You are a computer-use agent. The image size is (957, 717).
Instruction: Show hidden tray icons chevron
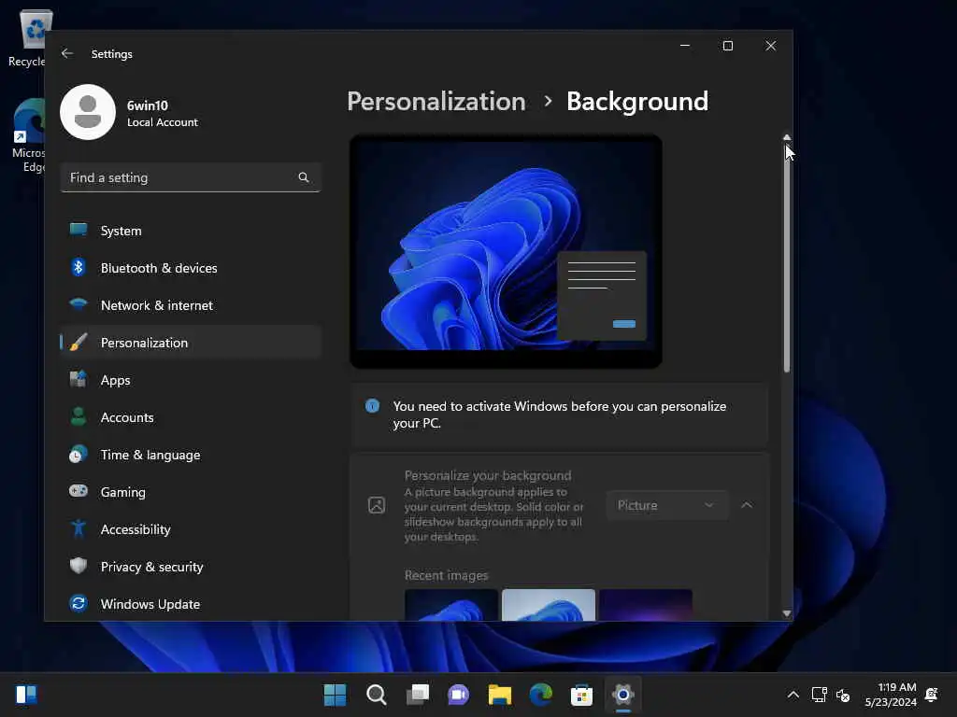[x=793, y=695]
